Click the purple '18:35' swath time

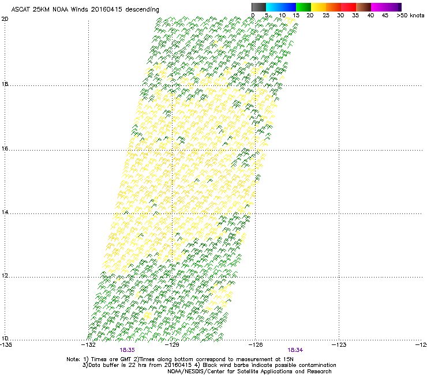127,350
